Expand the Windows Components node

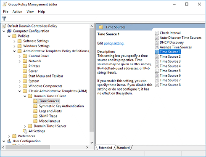tap(20, 86)
